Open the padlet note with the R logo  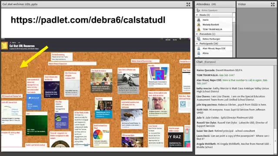159,76
